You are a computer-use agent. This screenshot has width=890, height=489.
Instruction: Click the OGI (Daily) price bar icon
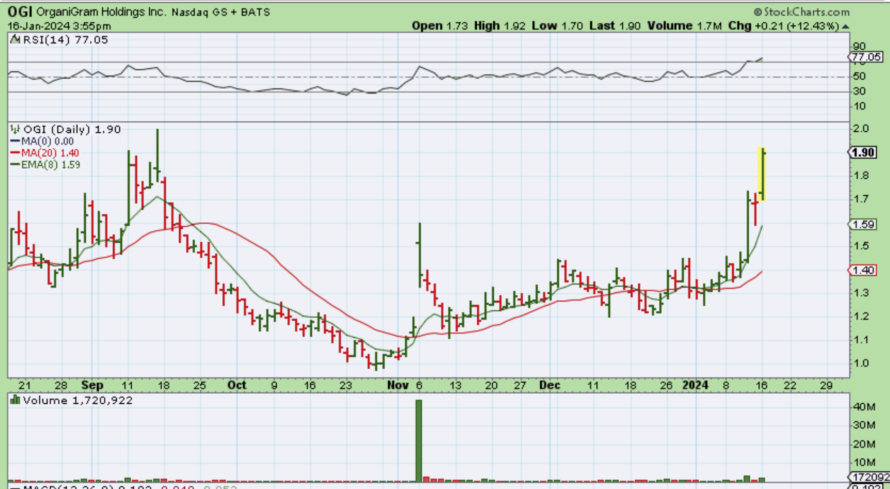[x=16, y=129]
